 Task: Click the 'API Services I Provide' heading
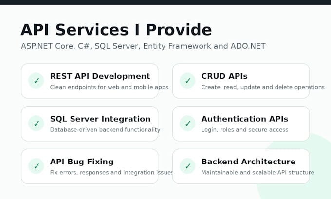click(116, 30)
